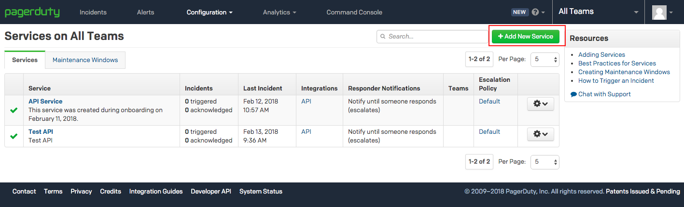Click the Incidents column header
Viewport: 684px width, 207px height.
click(199, 88)
